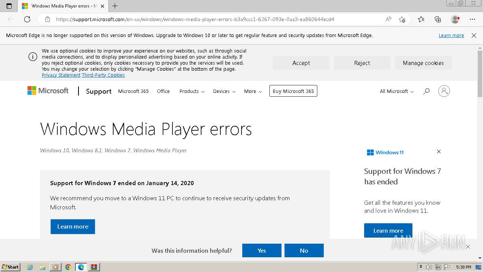Click the network tray icon
Screen dimensions: 483x272
tap(438, 267)
